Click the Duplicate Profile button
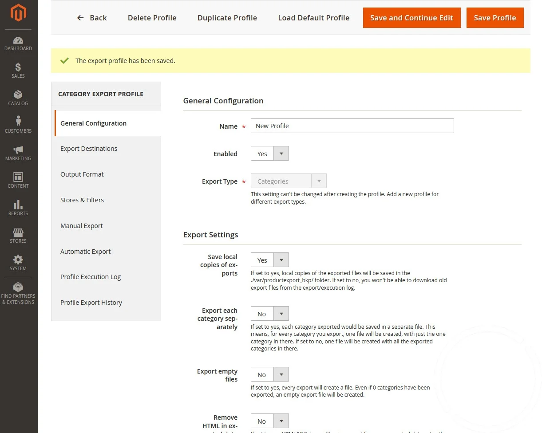Viewport: 542px width, 433px height. (227, 18)
